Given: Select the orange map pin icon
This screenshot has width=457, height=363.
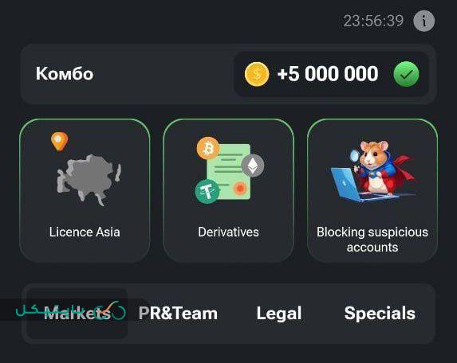Looking at the screenshot, I should coord(60,142).
